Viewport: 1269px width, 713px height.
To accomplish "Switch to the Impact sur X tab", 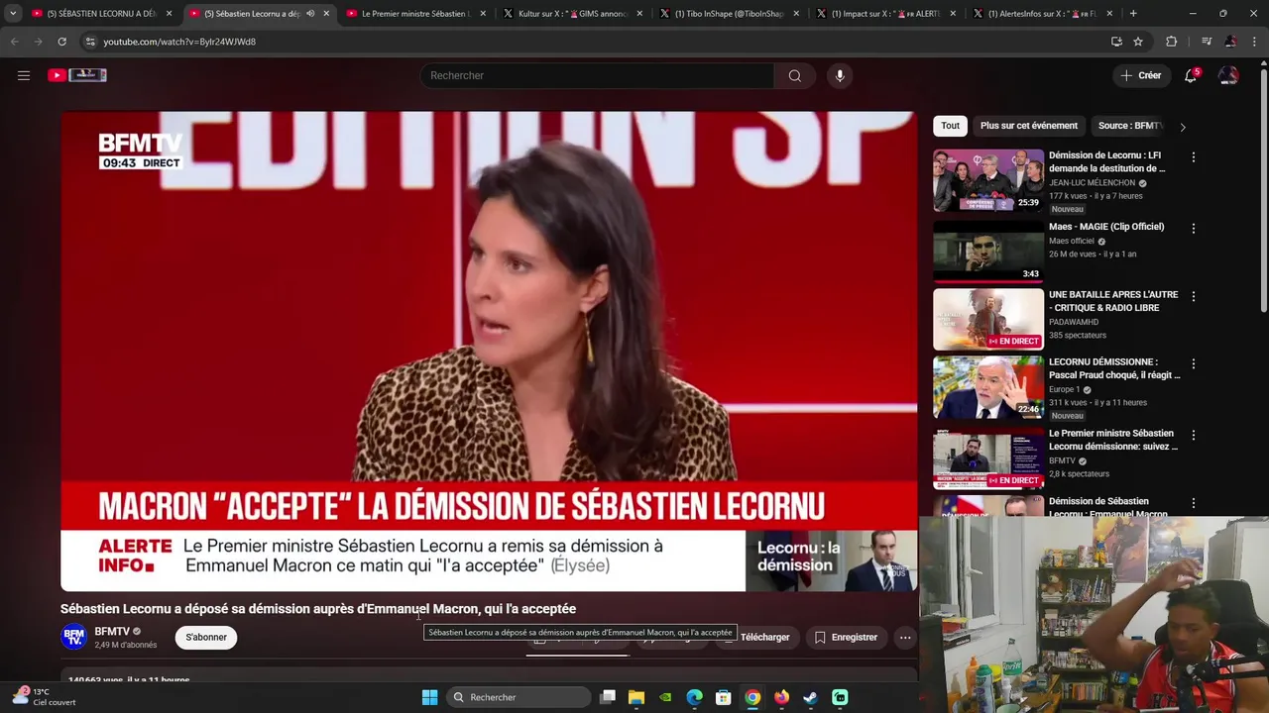I will (x=885, y=14).
